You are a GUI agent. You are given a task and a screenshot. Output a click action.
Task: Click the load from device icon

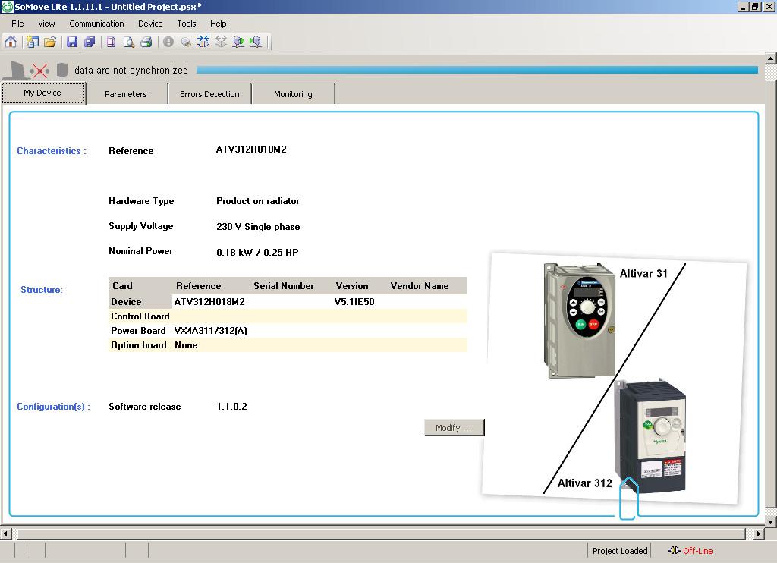238,42
